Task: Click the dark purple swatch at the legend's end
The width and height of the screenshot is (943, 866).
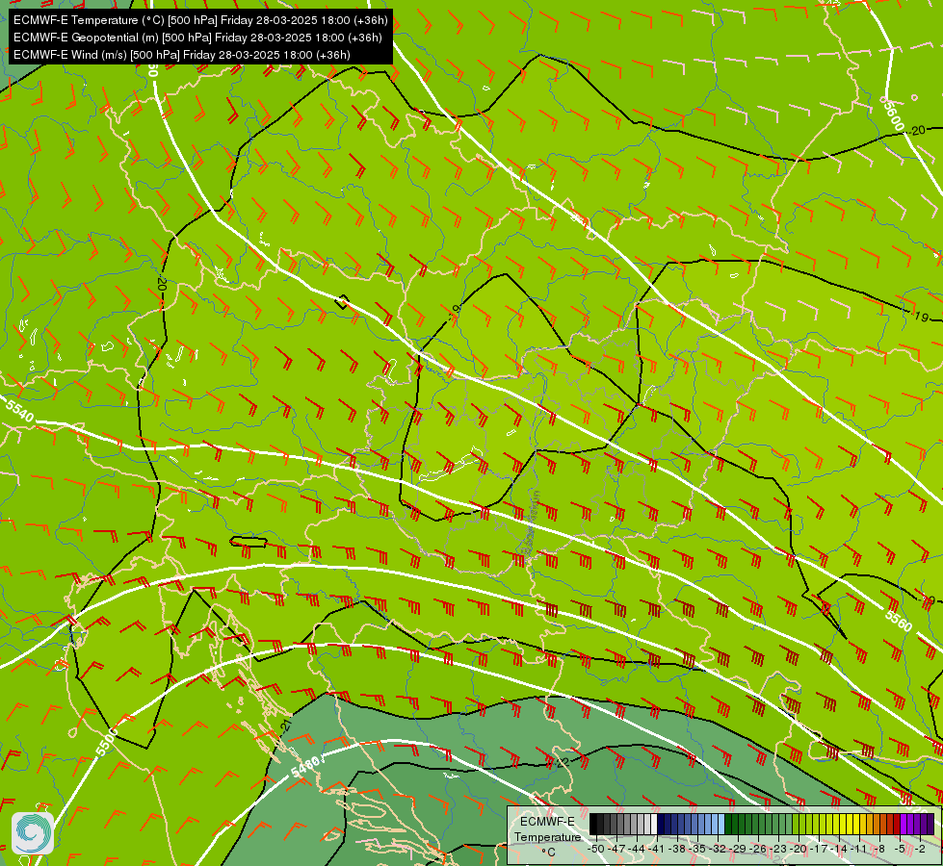Action: (x=930, y=824)
